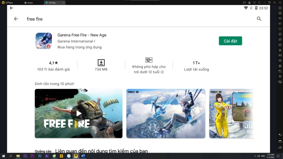Open shared folder icon in LDPlayer sidebar
Screen dimensions: 283x159
point(280,71)
